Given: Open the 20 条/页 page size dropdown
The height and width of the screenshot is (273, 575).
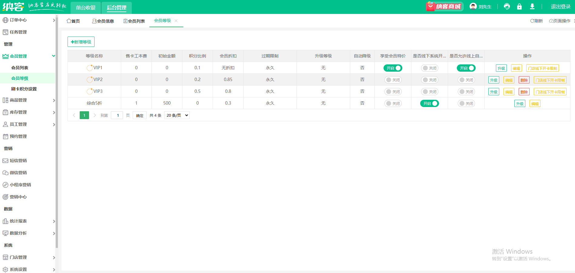Looking at the screenshot, I should pos(177,115).
